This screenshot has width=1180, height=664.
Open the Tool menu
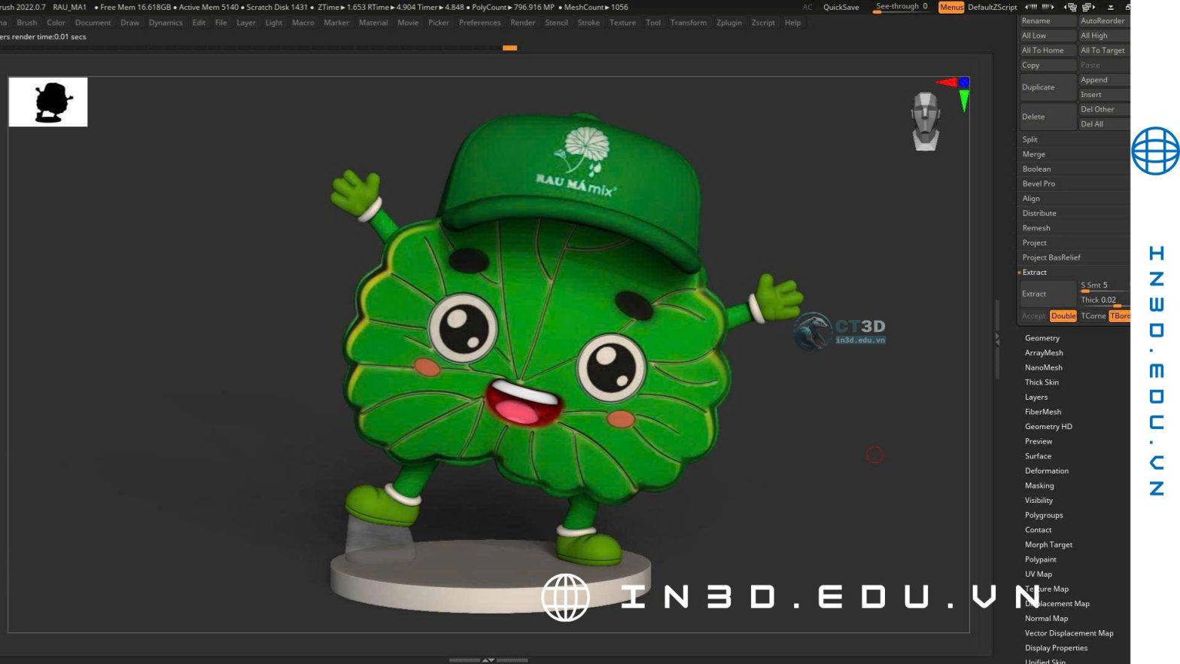653,23
